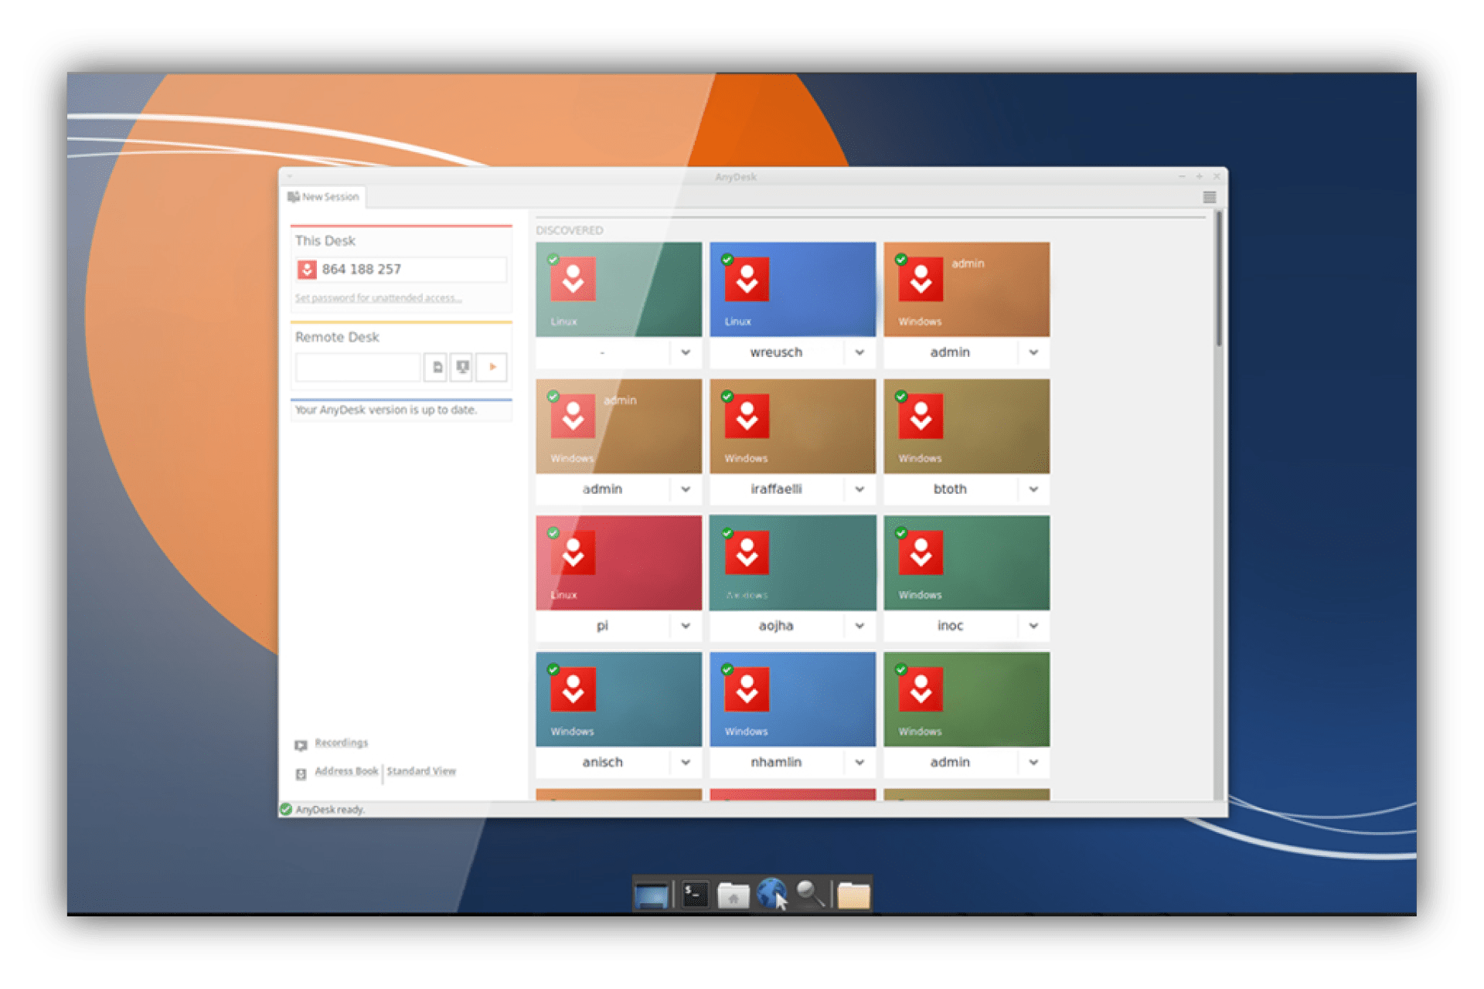Open the dropdown beside btoth
1484x989 pixels.
pyautogui.click(x=1033, y=489)
